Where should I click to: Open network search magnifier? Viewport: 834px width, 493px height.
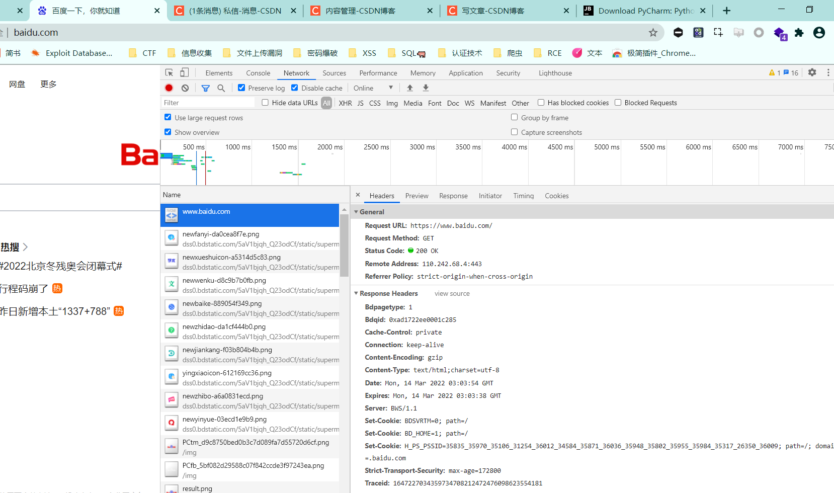click(x=221, y=88)
